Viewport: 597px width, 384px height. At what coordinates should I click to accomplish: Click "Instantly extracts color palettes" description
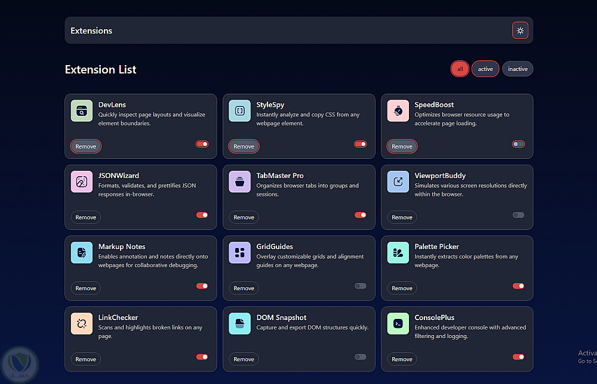[x=466, y=260]
